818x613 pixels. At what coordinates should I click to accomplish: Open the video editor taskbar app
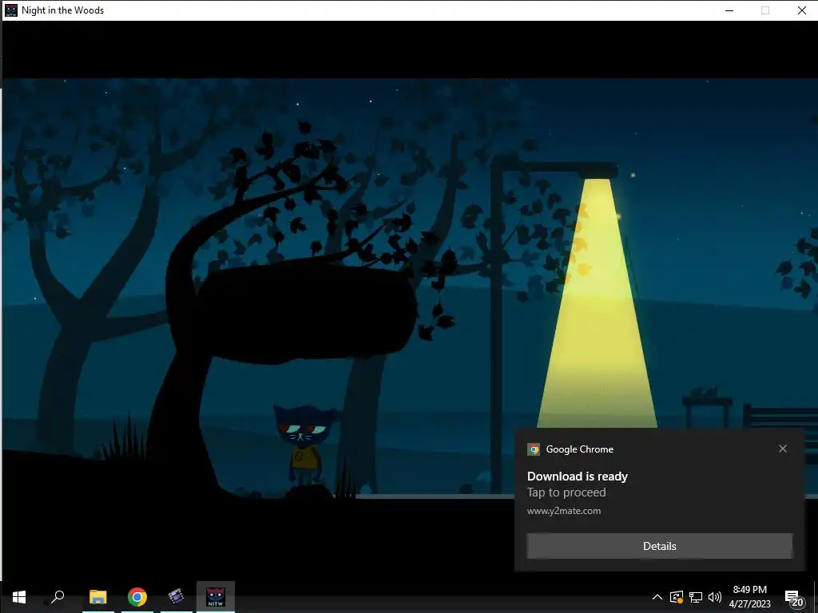(177, 596)
